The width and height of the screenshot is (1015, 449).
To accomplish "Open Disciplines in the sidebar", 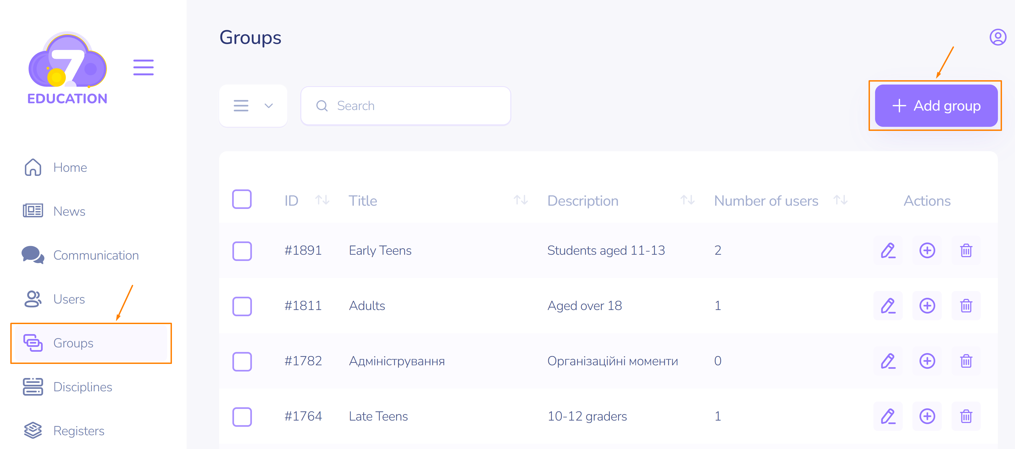I will tap(82, 387).
